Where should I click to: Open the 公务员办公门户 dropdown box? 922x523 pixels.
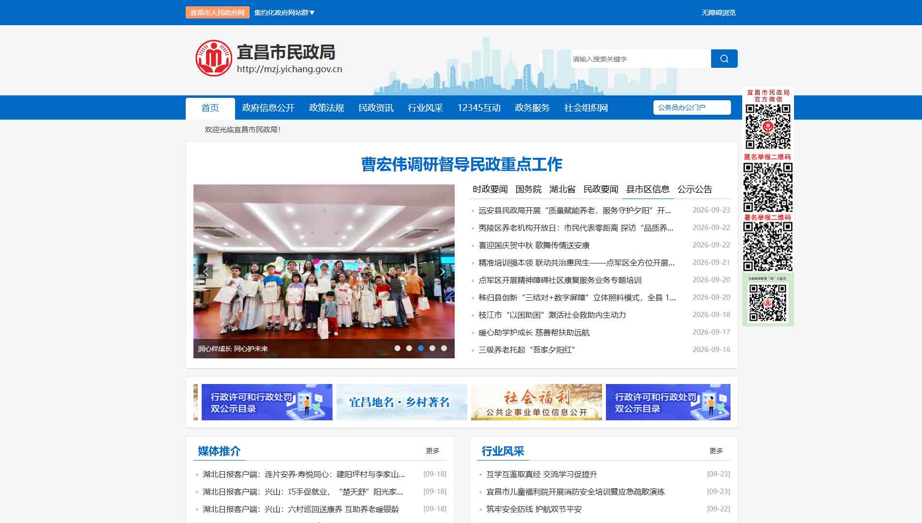pos(692,108)
